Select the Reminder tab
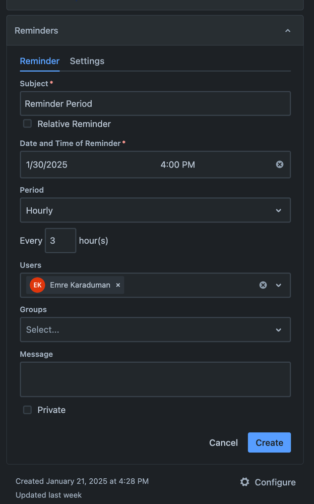Image resolution: width=314 pixels, height=504 pixels. [x=40, y=61]
